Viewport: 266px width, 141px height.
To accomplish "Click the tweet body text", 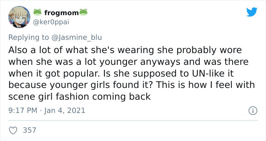I will click(131, 73).
